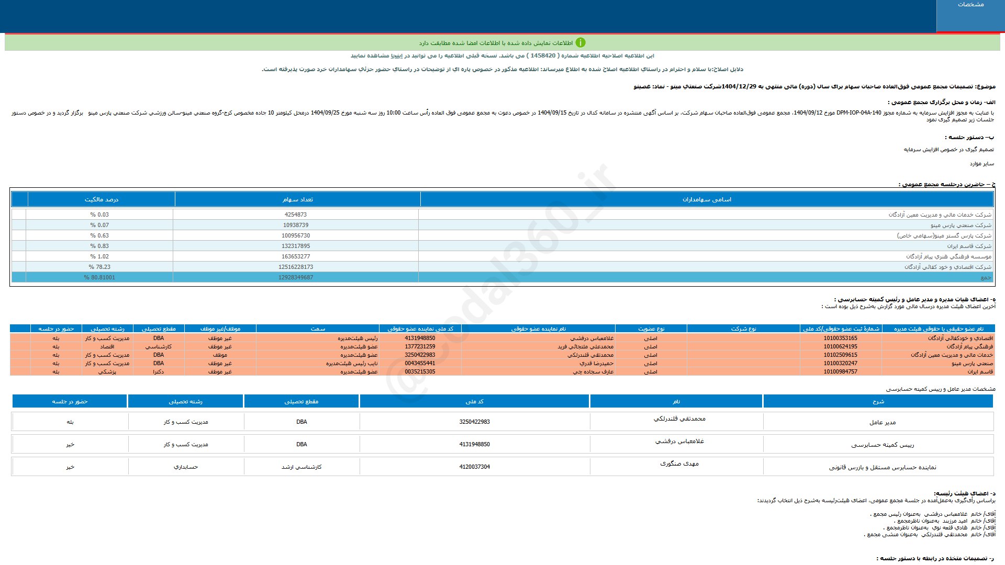Click the کد ملی header in CEO table
Screen dimensions: 1005x565
[x=474, y=401]
